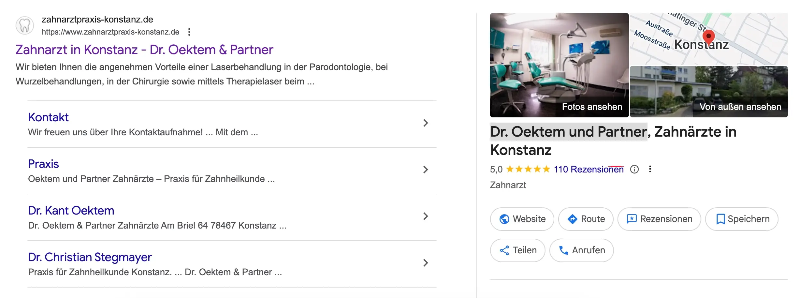
Task: Call the practice with Anrufen button
Action: click(x=581, y=250)
